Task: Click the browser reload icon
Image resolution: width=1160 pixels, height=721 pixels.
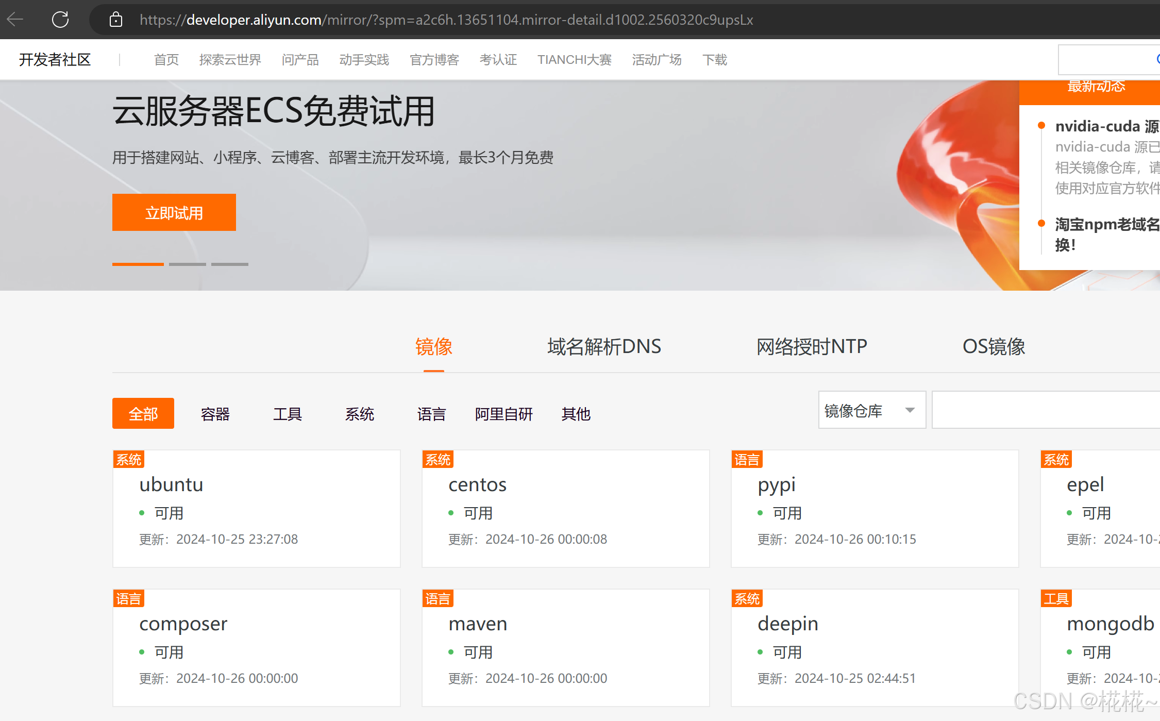Action: point(60,20)
